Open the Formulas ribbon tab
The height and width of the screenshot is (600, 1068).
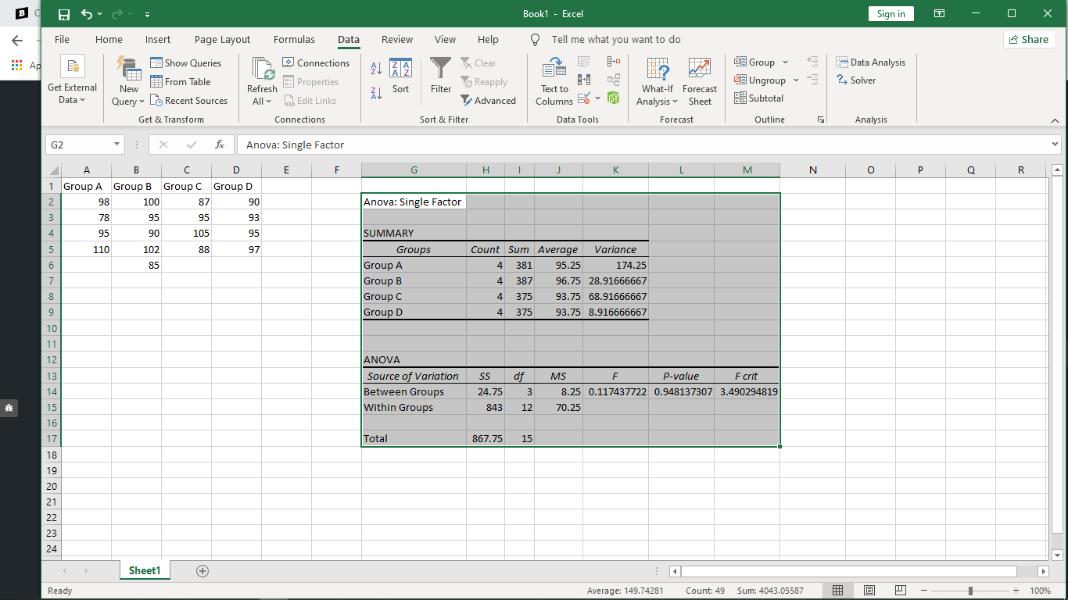[294, 40]
